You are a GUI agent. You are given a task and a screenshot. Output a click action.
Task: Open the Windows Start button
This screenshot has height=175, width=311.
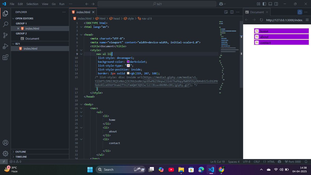(90, 170)
